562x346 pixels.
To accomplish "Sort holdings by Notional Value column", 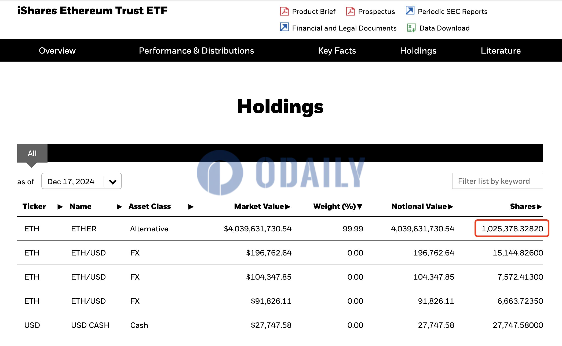I will (x=422, y=206).
